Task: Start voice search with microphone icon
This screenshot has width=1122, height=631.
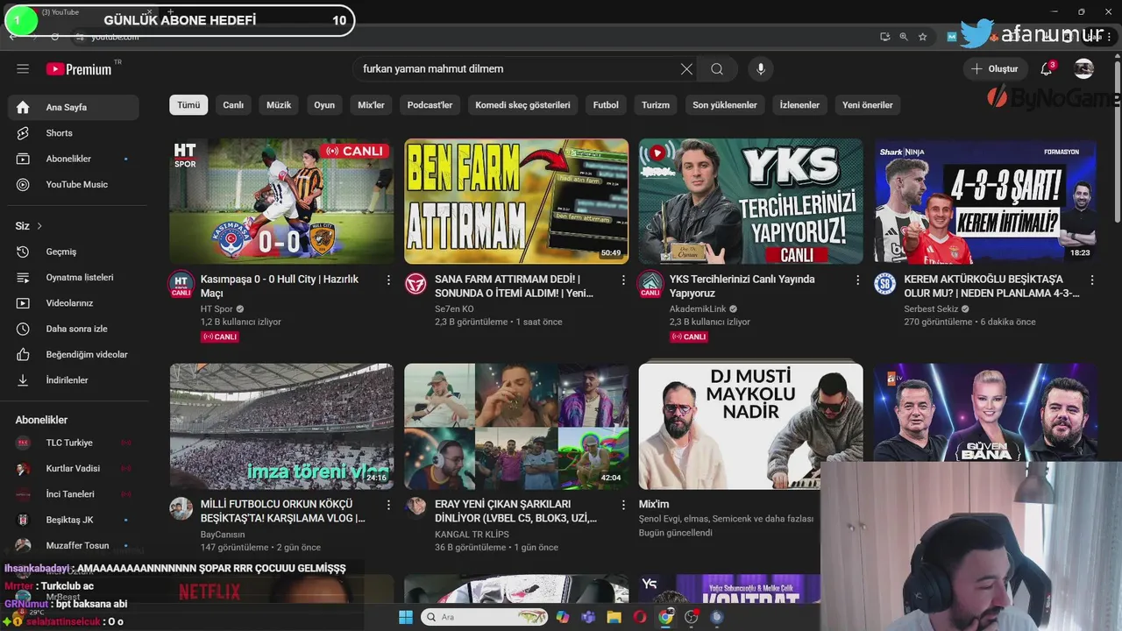Action: [761, 69]
